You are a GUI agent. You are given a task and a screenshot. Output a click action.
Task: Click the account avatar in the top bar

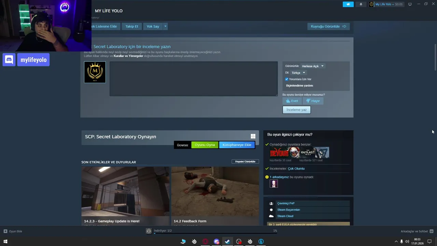click(371, 4)
